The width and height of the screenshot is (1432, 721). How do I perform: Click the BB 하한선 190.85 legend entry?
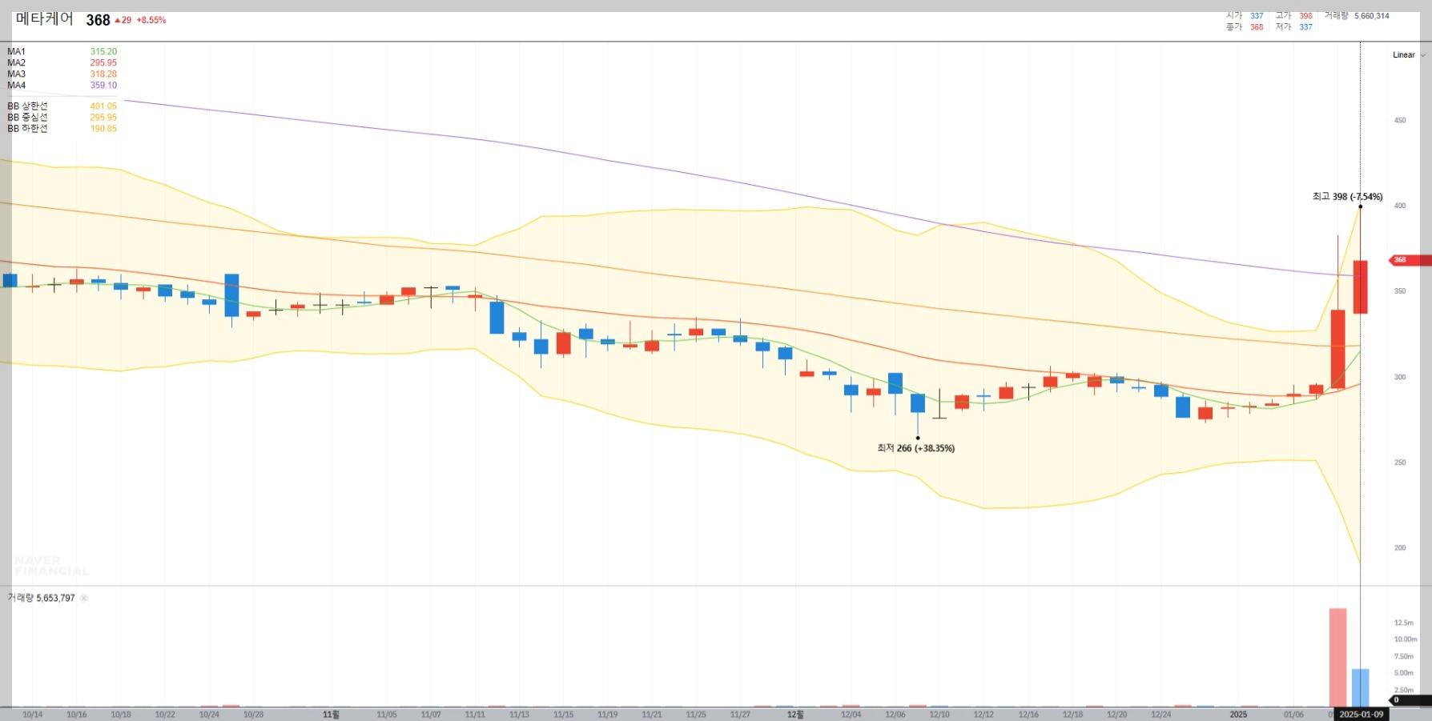tap(62, 129)
